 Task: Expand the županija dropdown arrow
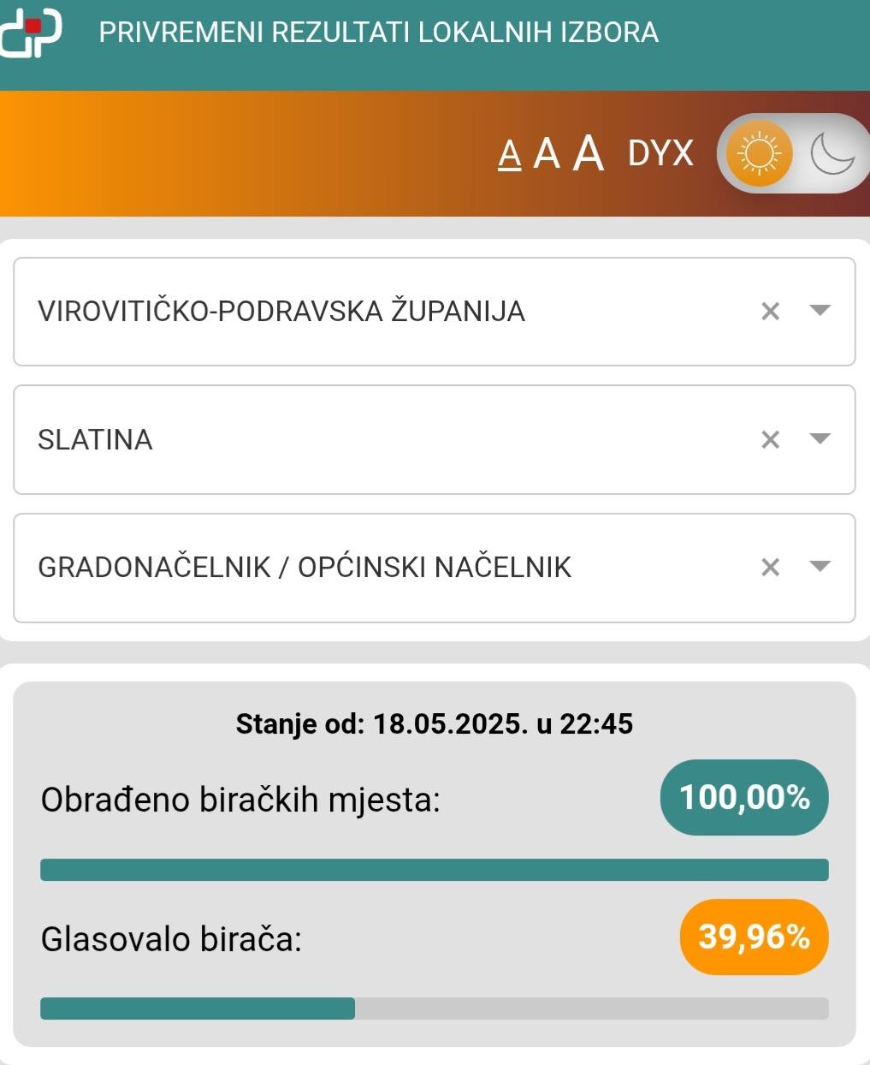[x=820, y=310]
